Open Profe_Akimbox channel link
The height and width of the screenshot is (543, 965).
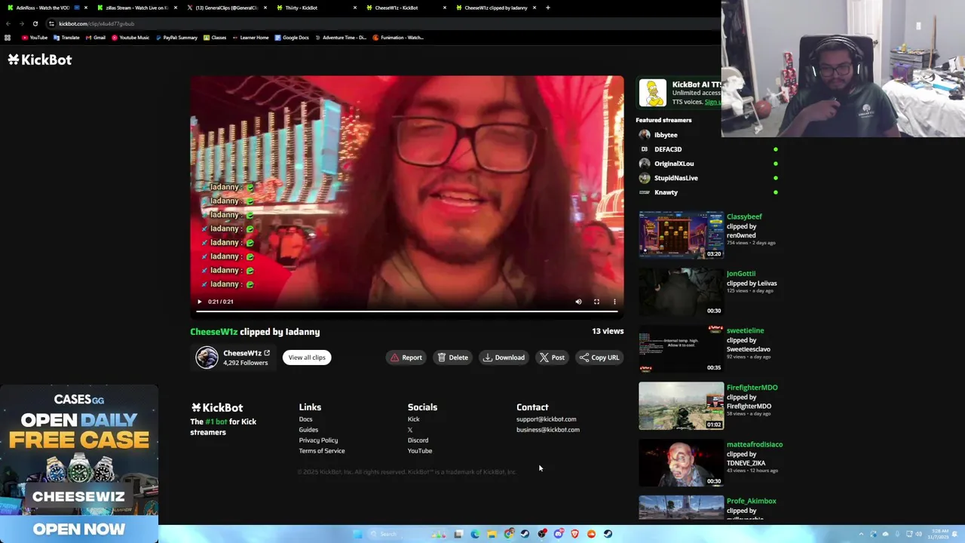[752, 501]
